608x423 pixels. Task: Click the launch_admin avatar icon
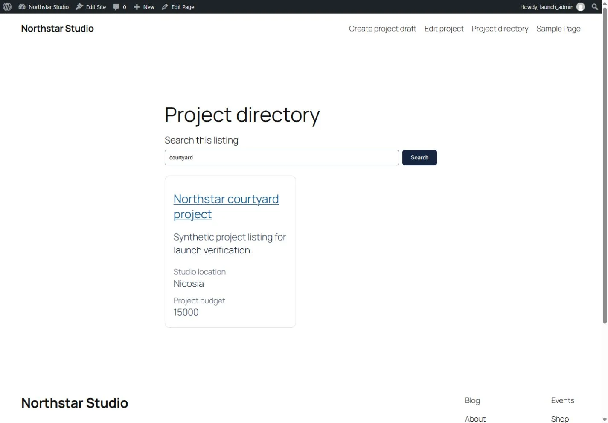[x=581, y=7]
